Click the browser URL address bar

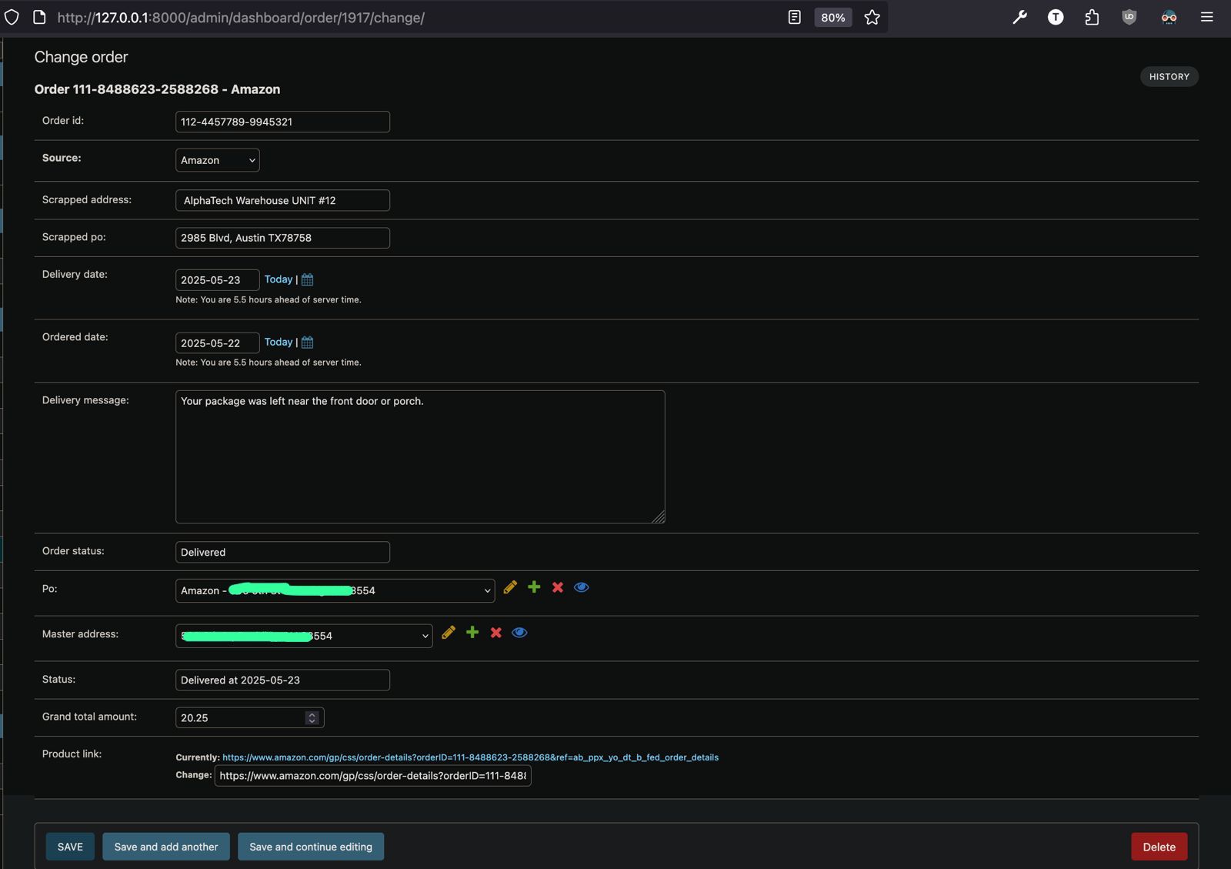[x=415, y=17]
